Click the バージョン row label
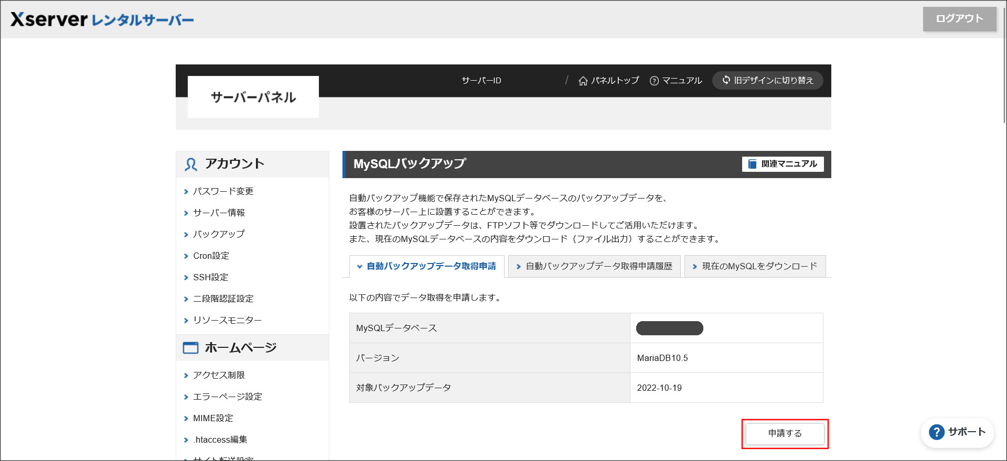The width and height of the screenshot is (1007, 461). 378,358
